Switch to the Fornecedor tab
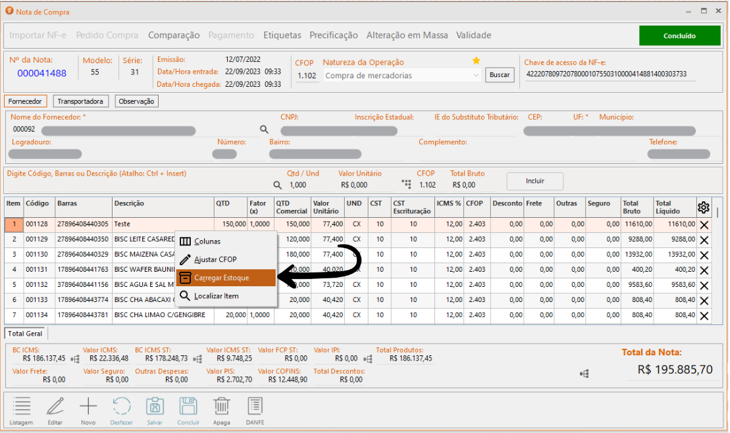730x433 pixels. pyautogui.click(x=25, y=101)
